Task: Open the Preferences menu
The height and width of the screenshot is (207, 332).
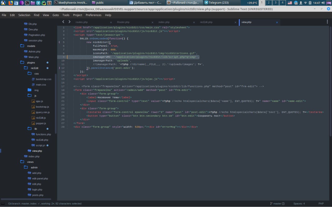Action: coord(93,15)
